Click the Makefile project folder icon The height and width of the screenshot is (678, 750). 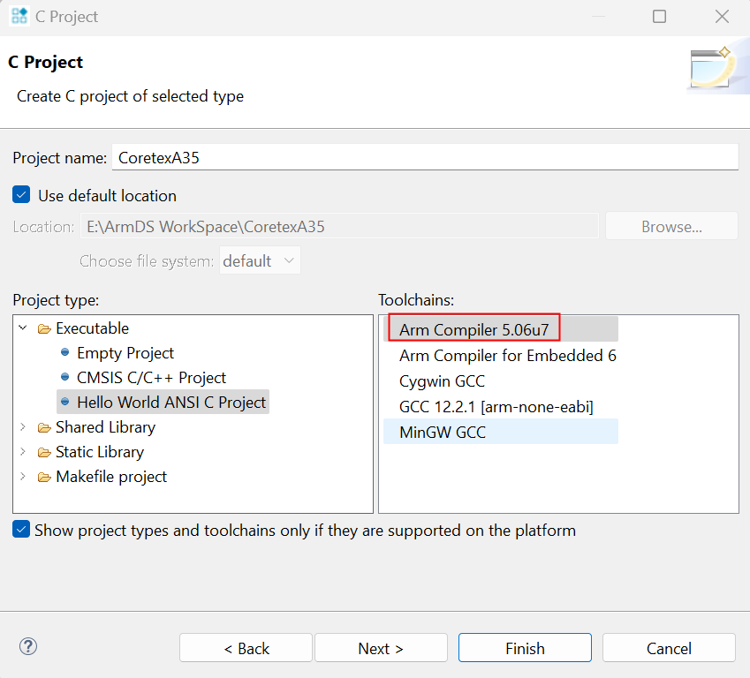point(44,477)
